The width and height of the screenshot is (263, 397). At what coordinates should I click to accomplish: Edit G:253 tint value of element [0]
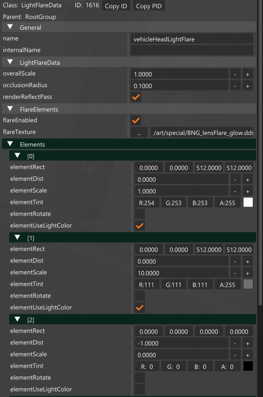pyautogui.click(x=174, y=203)
